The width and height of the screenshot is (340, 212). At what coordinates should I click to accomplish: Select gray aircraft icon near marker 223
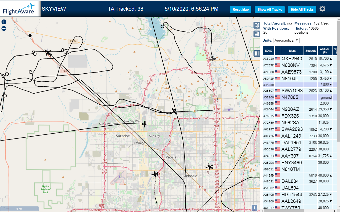coord(212,59)
